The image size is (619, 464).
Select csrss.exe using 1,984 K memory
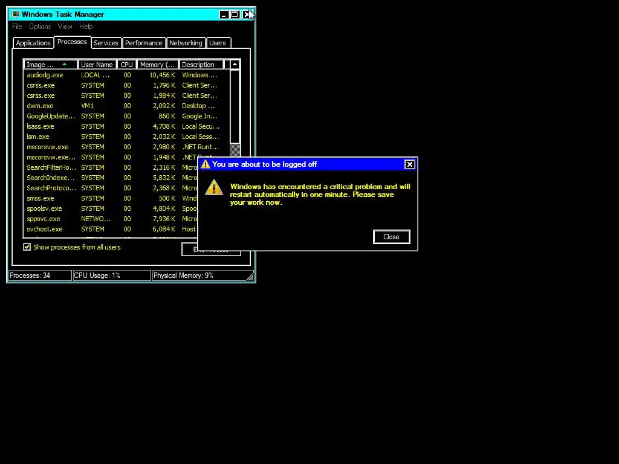(x=126, y=95)
